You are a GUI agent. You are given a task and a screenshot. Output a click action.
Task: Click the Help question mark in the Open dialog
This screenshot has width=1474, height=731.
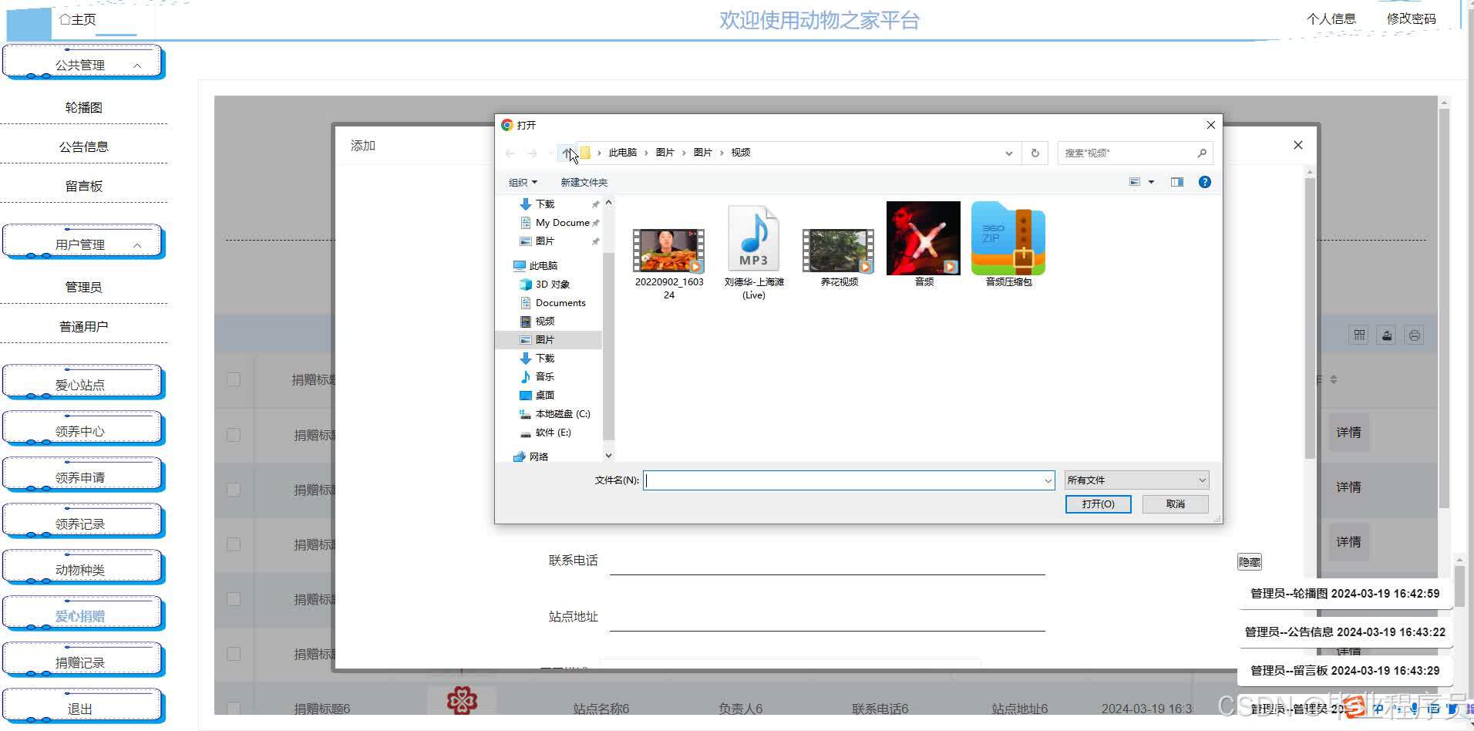click(1204, 182)
